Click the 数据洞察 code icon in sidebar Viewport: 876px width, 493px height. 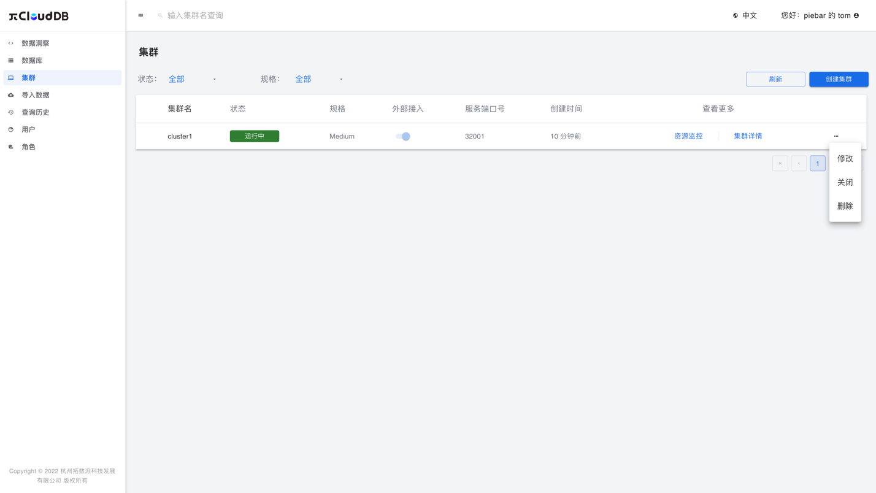(11, 44)
